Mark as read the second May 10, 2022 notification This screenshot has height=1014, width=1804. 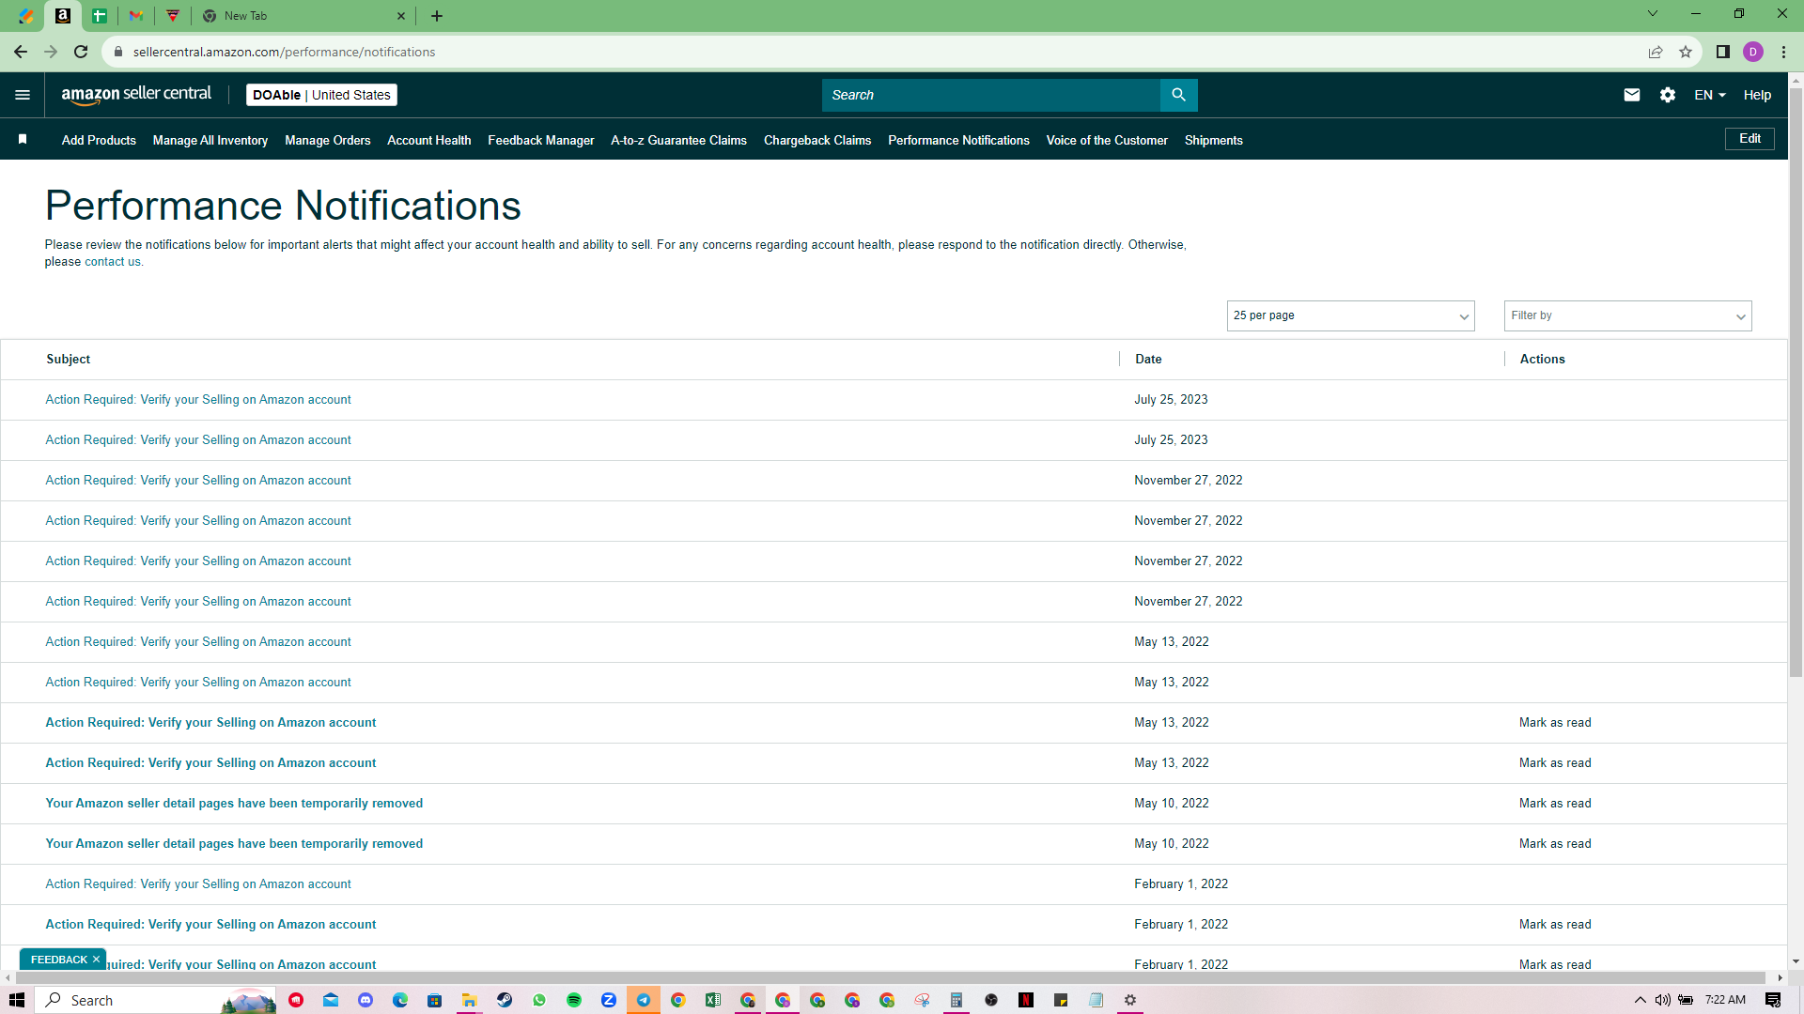(x=1555, y=843)
